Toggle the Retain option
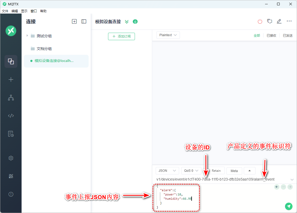 click(x=216, y=171)
